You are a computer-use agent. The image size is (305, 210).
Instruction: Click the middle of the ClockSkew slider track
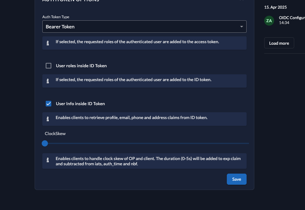coord(147,143)
